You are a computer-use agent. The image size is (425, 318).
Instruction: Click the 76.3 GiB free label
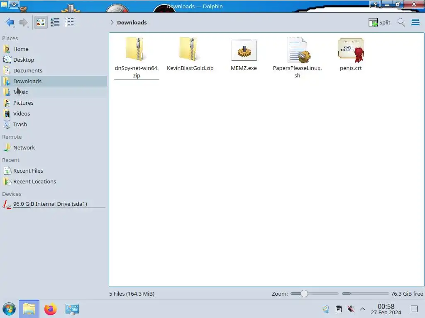click(x=407, y=294)
